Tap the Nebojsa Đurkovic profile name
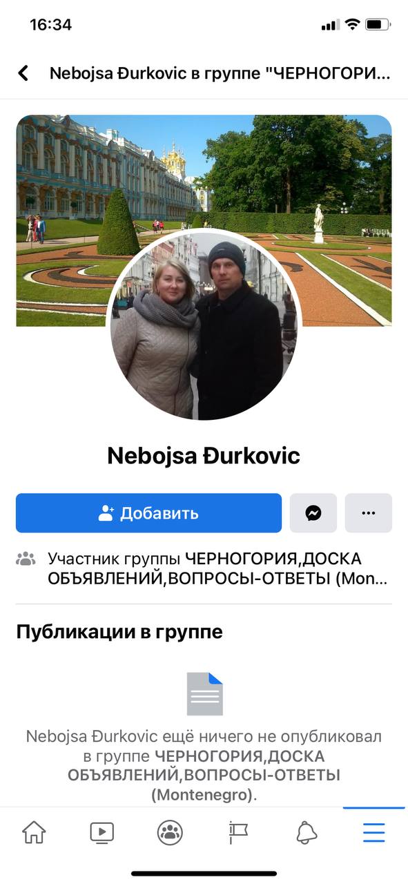This screenshot has height=884, width=408. (204, 456)
